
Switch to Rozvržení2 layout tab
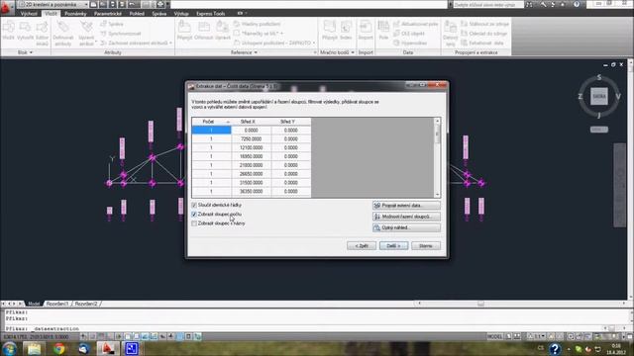(x=86, y=304)
